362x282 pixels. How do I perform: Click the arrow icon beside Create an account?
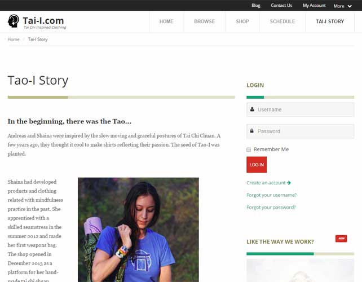pos(289,183)
